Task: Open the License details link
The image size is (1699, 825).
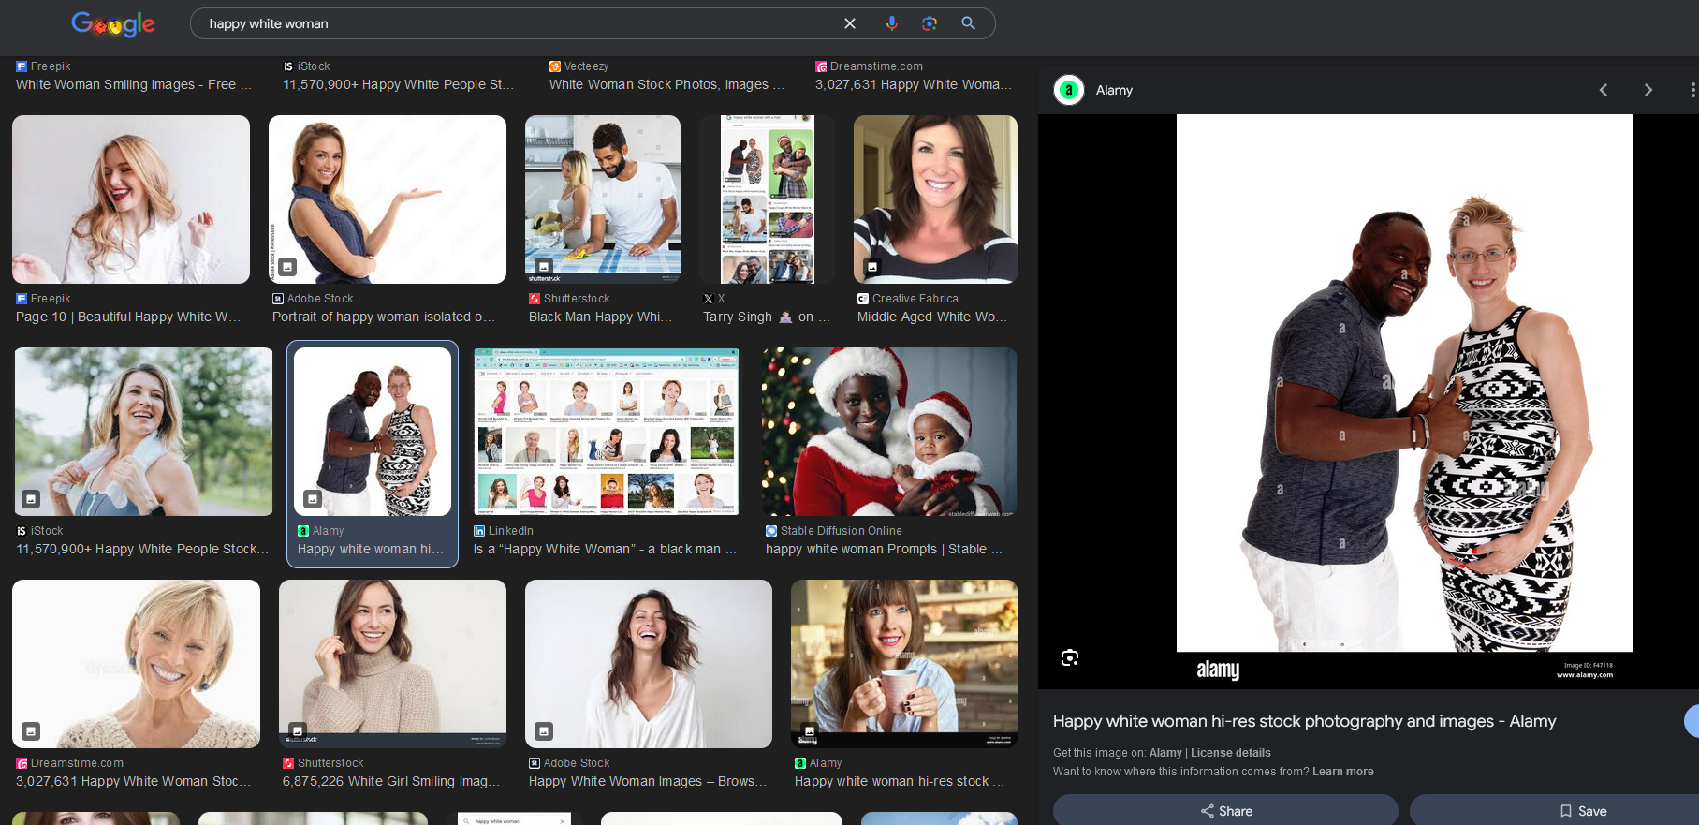Action: [1230, 753]
